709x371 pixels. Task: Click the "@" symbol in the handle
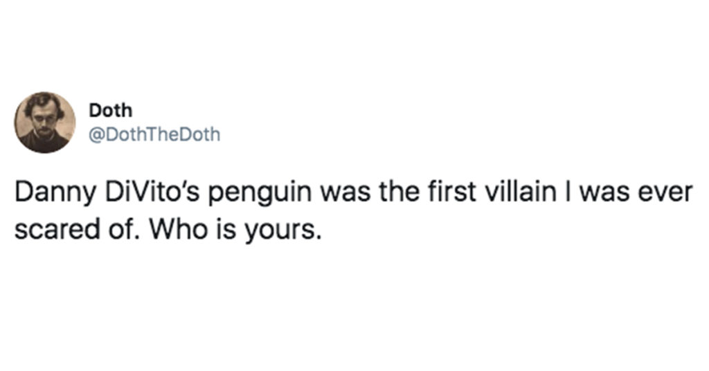point(96,135)
